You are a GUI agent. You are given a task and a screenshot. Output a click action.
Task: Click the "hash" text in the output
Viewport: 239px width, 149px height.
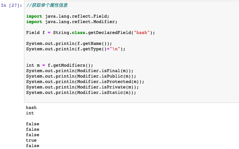point(31,108)
